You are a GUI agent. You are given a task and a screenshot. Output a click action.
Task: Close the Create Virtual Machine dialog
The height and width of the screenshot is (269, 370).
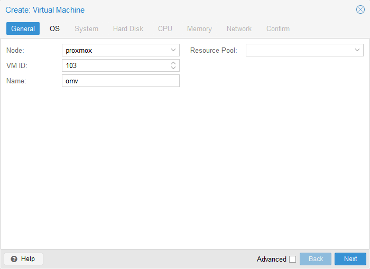tap(360, 9)
